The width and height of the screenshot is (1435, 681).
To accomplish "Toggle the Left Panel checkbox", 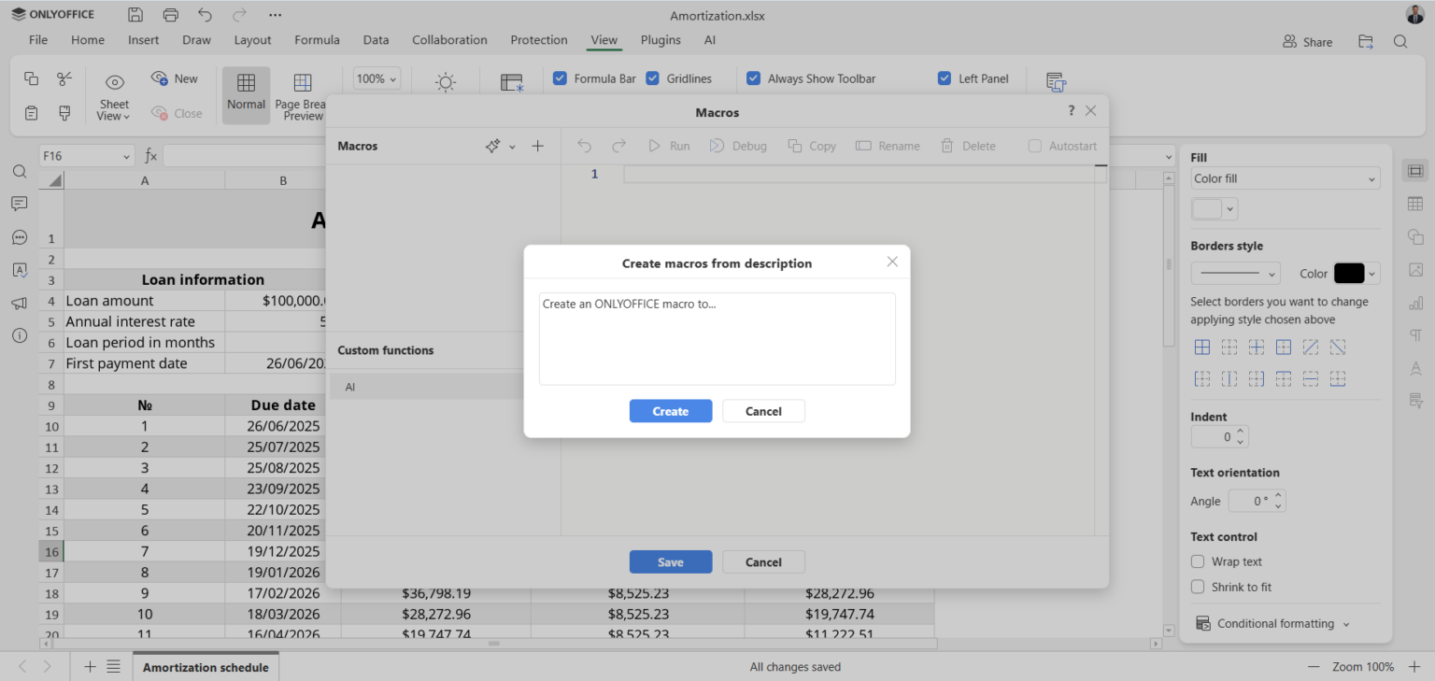I will (x=945, y=78).
